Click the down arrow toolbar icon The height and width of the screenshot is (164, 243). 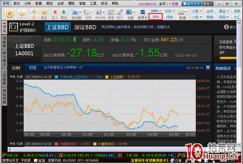click(34, 17)
